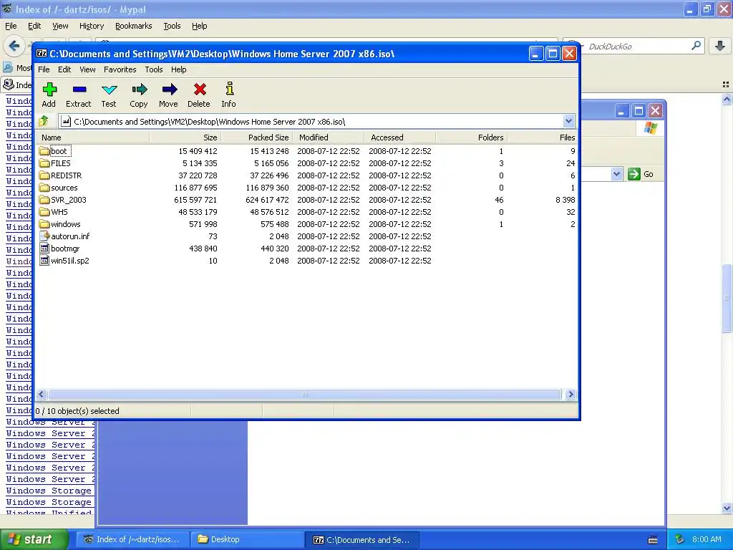Click the 7-Zip horizontal scrollbar thumb

pyautogui.click(x=305, y=395)
